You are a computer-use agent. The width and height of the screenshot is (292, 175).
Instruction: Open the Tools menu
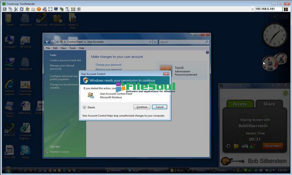click(x=72, y=48)
